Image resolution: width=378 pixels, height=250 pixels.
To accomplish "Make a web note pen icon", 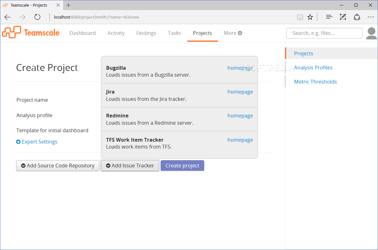I will [343, 17].
